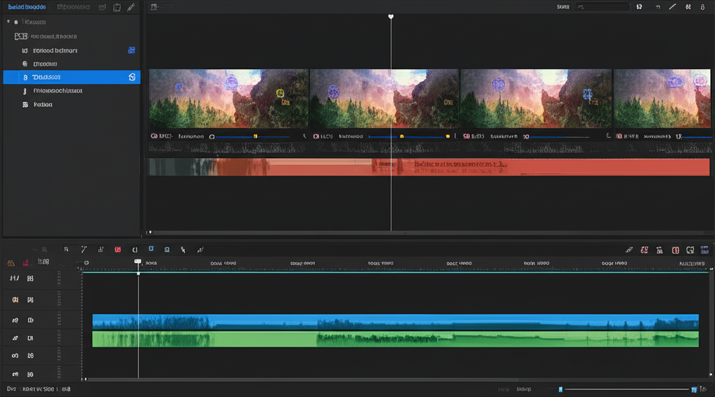Viewport: 715px width, 397px height.
Task: Toggle the first icon of the top track row
Action: click(x=14, y=278)
